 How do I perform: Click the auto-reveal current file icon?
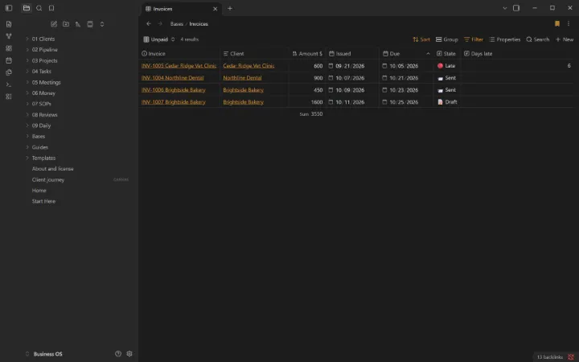[90, 24]
